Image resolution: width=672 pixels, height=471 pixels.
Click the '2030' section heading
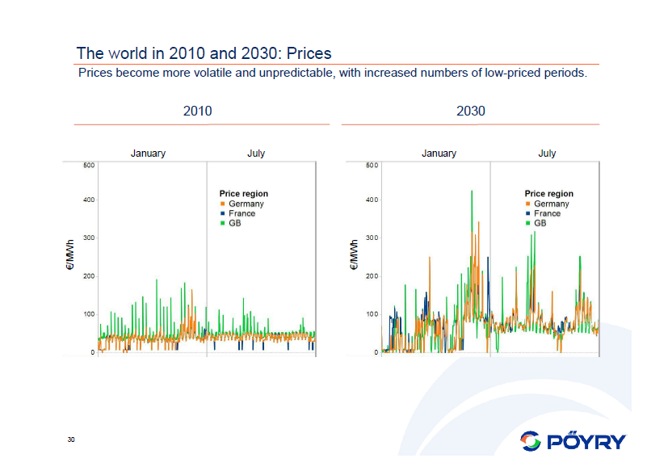471,111
